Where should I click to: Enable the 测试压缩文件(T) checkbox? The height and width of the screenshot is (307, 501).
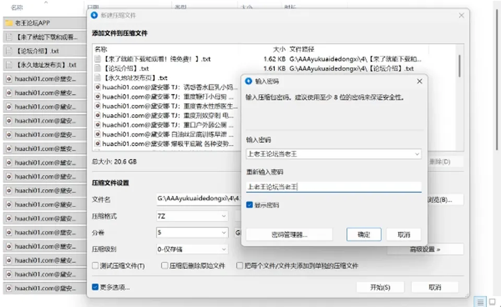[95, 265]
